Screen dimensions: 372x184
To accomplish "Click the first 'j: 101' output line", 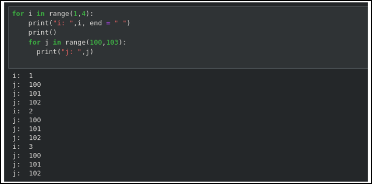I will tap(27, 94).
